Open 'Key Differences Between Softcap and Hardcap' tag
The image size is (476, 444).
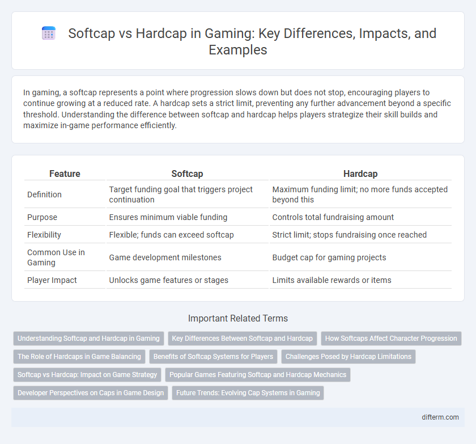click(x=243, y=339)
